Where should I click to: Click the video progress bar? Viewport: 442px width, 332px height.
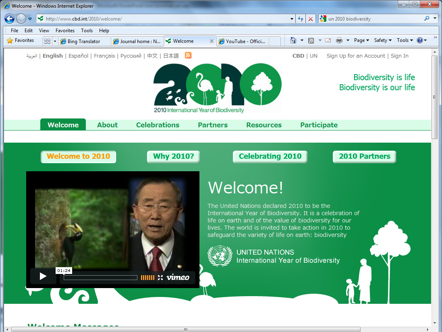click(x=100, y=278)
